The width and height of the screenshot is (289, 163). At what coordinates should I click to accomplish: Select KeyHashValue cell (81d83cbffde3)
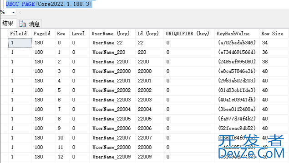(x=237, y=91)
